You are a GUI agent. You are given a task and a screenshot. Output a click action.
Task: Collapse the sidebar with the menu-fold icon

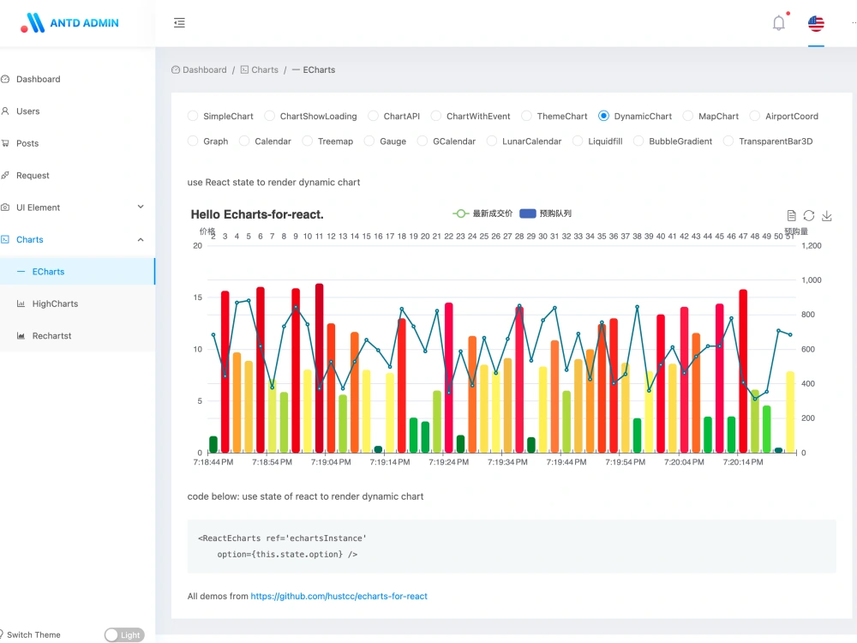[x=179, y=23]
